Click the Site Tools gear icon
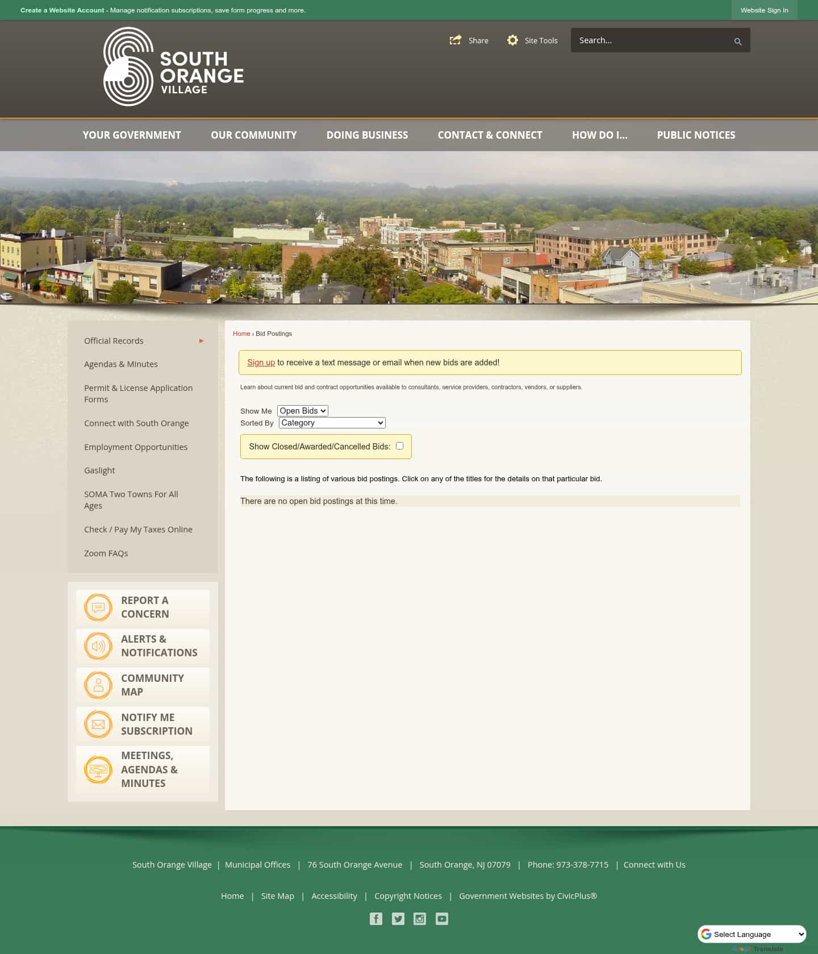The width and height of the screenshot is (818, 954). [512, 40]
